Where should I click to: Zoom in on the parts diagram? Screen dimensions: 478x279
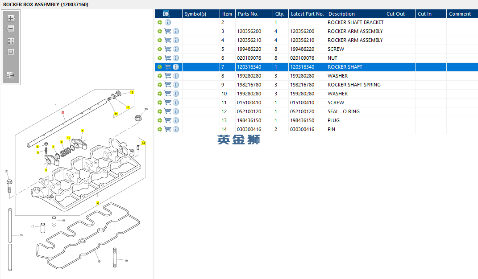click(11, 18)
